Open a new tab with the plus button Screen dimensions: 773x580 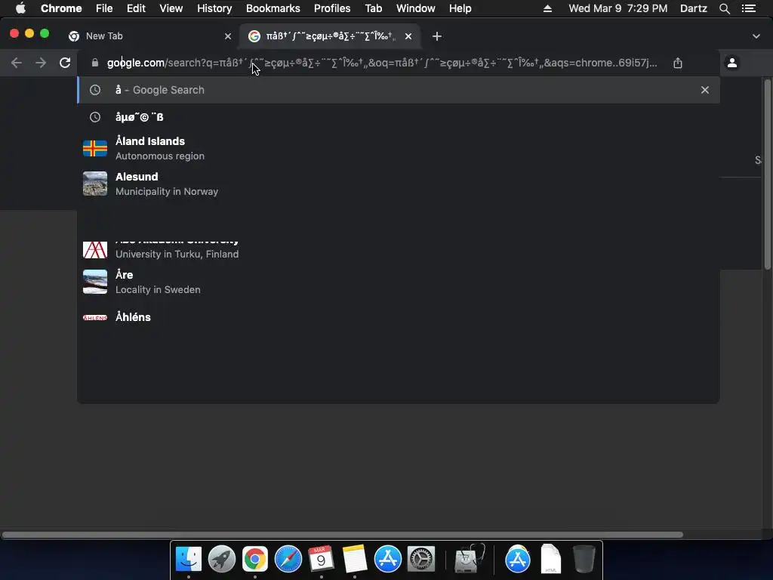click(x=437, y=36)
